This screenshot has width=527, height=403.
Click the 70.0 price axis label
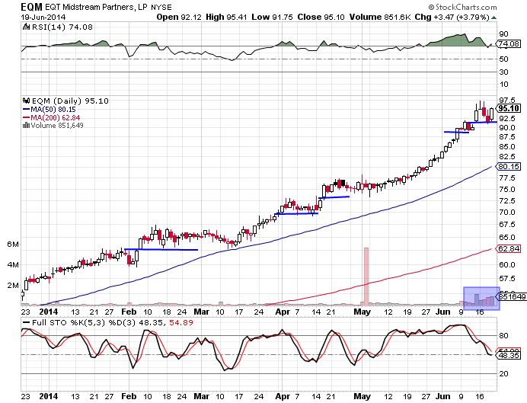(507, 212)
